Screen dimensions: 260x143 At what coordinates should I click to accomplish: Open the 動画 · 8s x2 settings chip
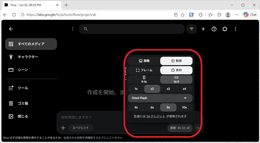pyautogui.click(x=180, y=128)
